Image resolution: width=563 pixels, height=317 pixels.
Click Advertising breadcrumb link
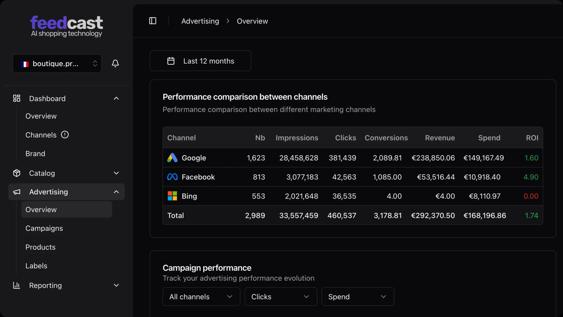(200, 21)
